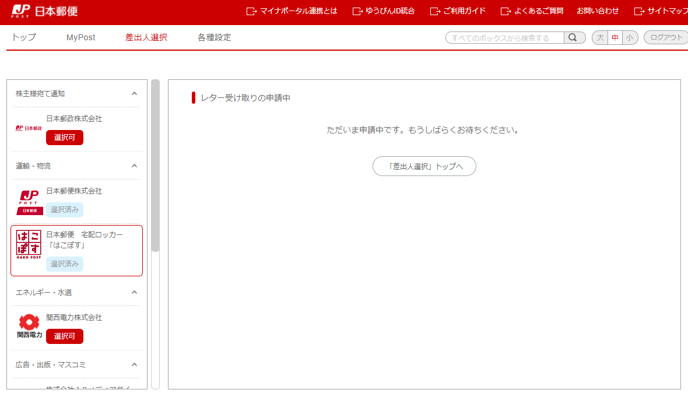
Task: Click external link icon beside マイナポータル連携とは
Action: tap(251, 12)
